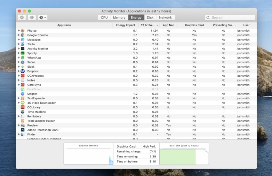The image size is (272, 176).
Task: Click the Search field
Action: coord(230,18)
